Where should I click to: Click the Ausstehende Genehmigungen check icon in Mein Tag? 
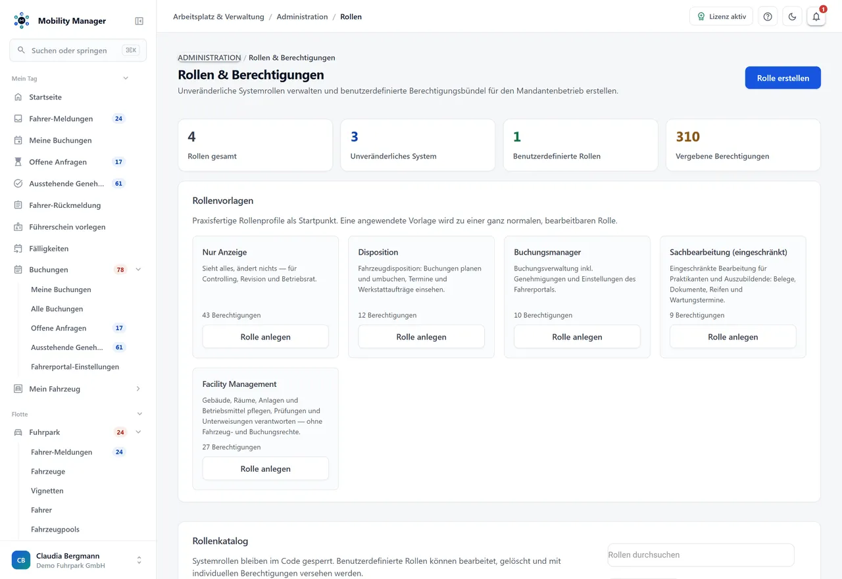(x=18, y=184)
